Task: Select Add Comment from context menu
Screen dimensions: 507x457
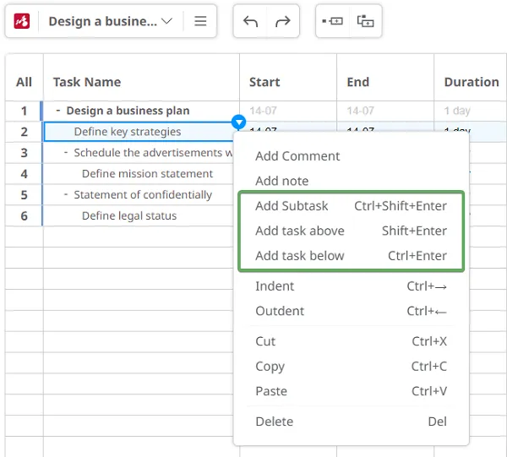Action: tap(297, 156)
